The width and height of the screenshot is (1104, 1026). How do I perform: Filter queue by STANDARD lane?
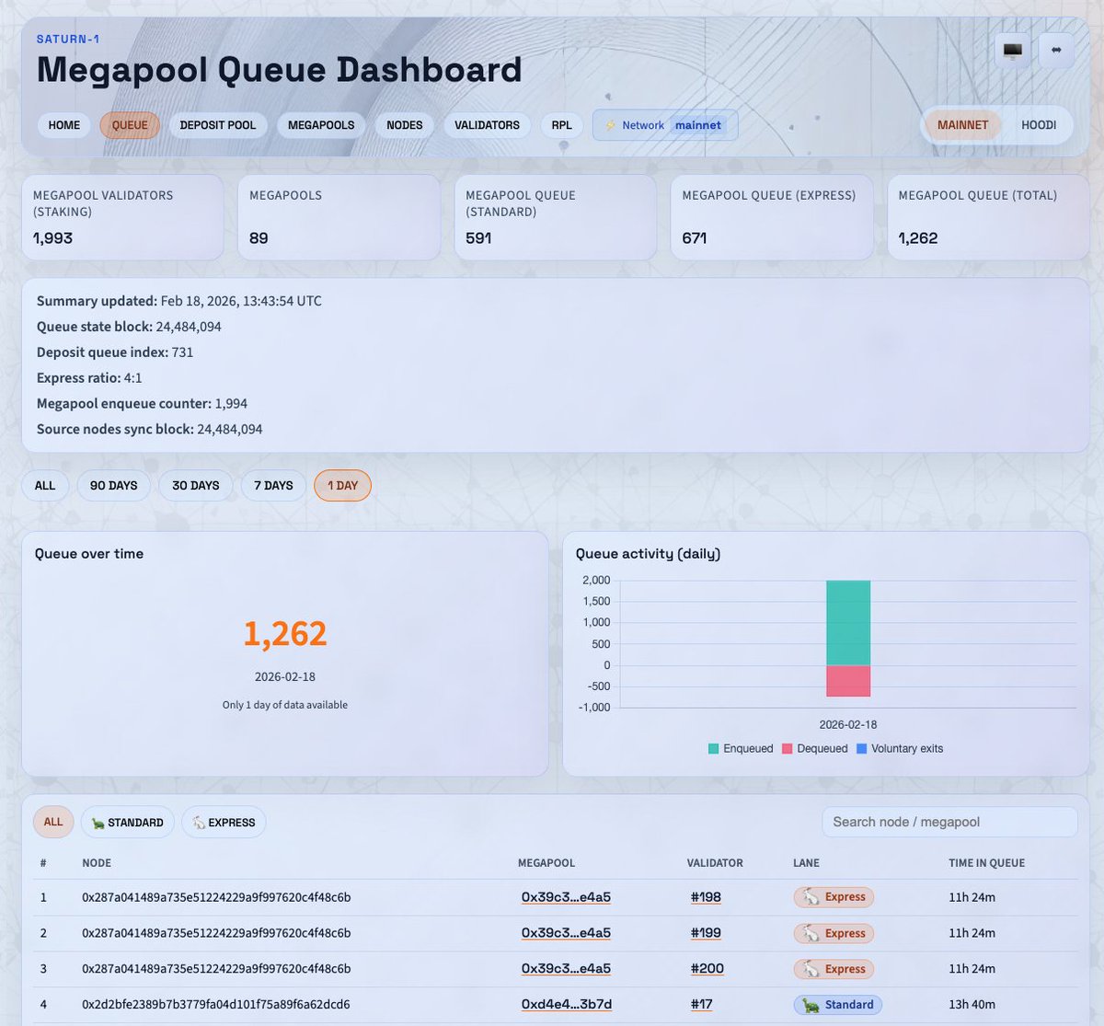coord(127,823)
